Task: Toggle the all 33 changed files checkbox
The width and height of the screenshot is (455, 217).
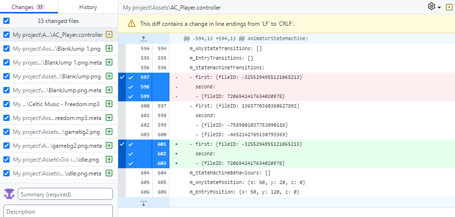Action: tap(6, 21)
